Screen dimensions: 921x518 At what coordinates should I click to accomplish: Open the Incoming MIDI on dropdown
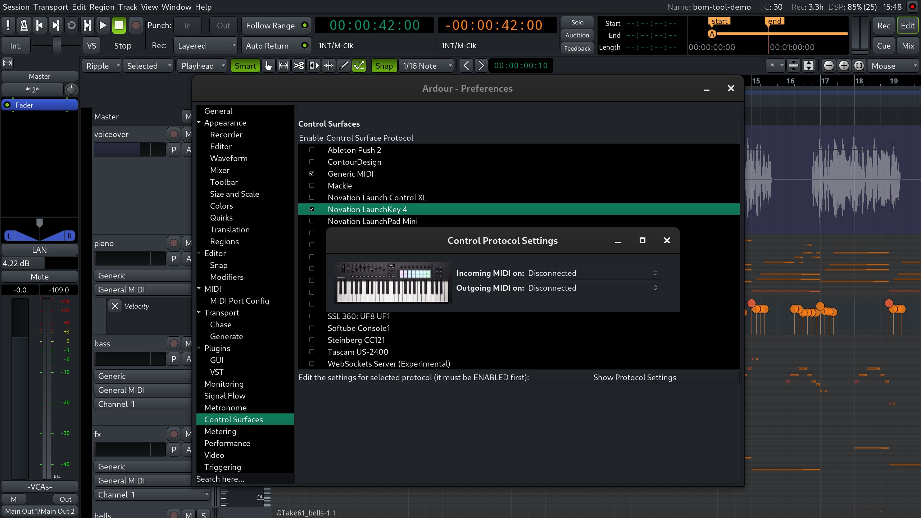(x=593, y=273)
